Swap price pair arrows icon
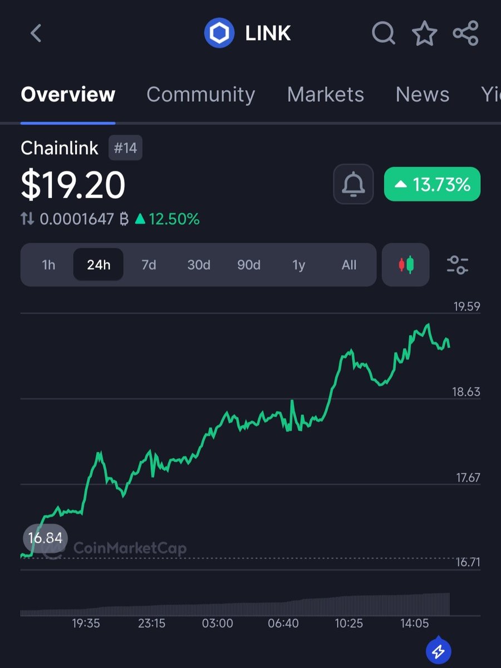This screenshot has width=501, height=668. (27, 219)
